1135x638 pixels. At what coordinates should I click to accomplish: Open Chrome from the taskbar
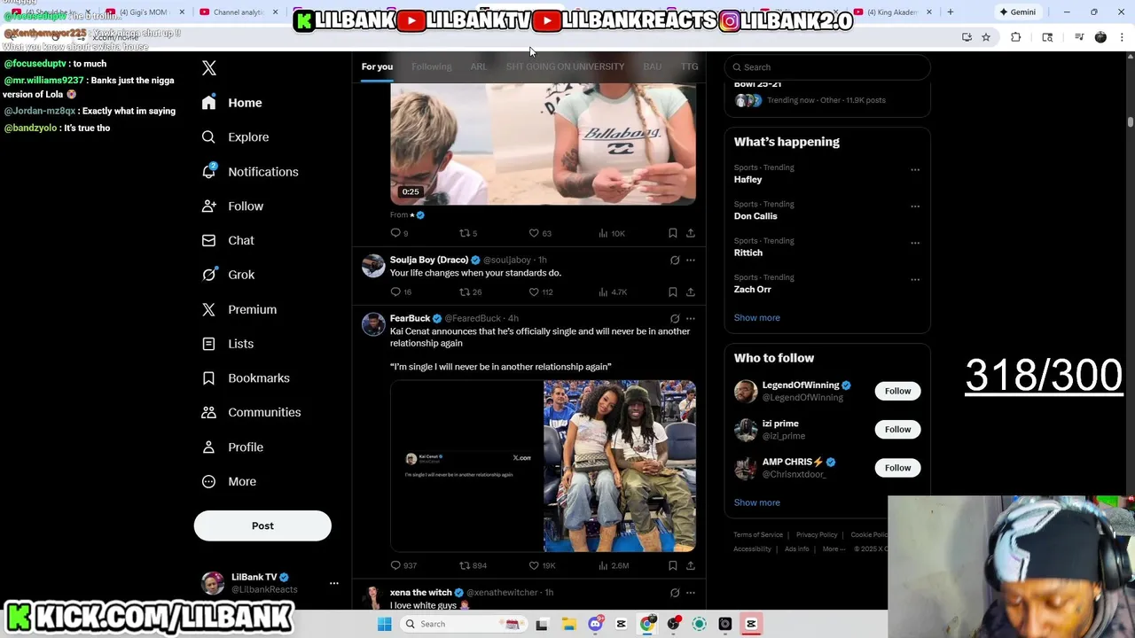[x=647, y=624]
